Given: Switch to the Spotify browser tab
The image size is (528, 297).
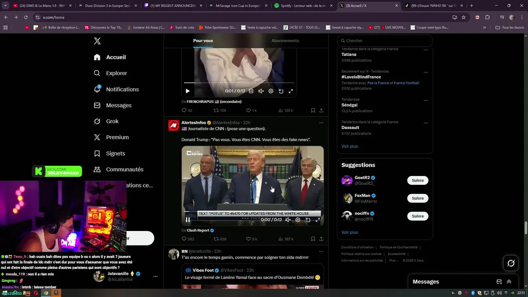Looking at the screenshot, I should (x=303, y=6).
